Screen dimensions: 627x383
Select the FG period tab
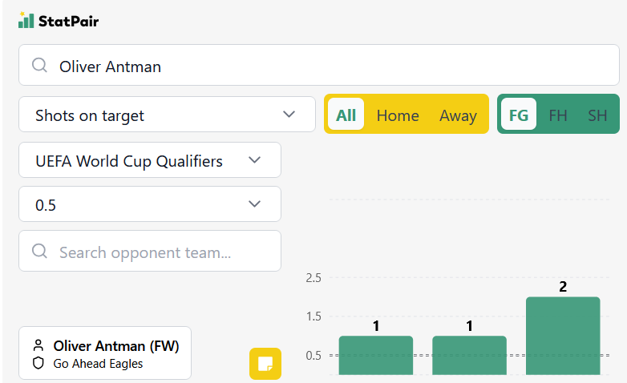tap(519, 114)
